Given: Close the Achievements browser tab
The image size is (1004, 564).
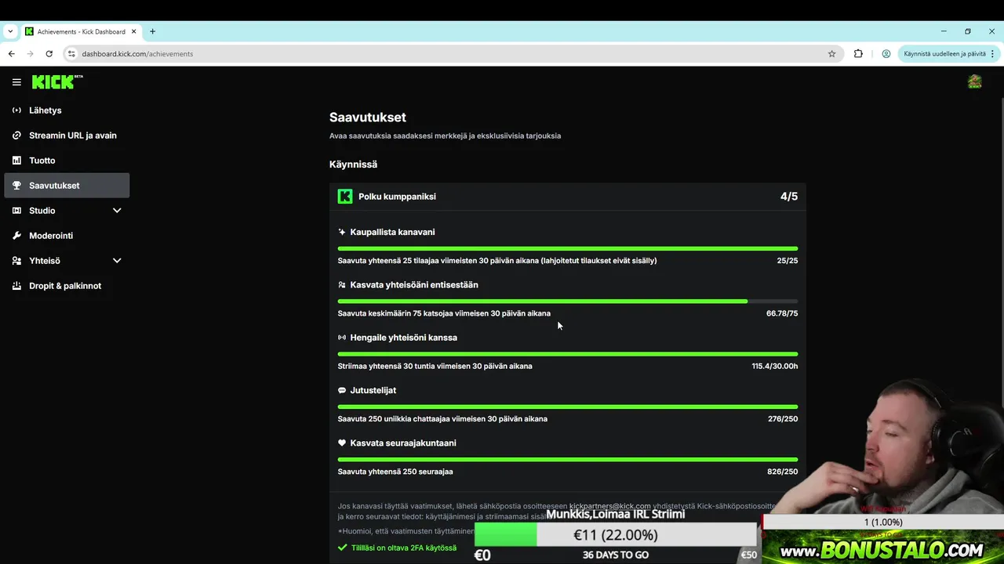Looking at the screenshot, I should (134, 31).
